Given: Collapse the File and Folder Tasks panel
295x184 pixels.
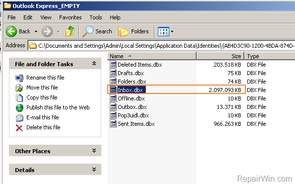Looking at the screenshot, I should tap(94, 64).
